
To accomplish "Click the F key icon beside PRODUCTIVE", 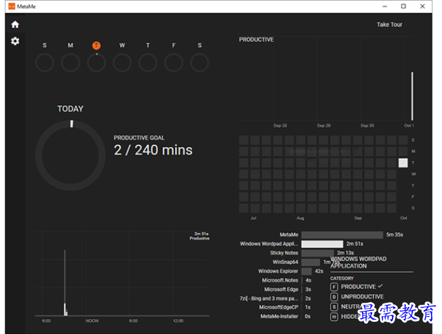I will point(334,287).
